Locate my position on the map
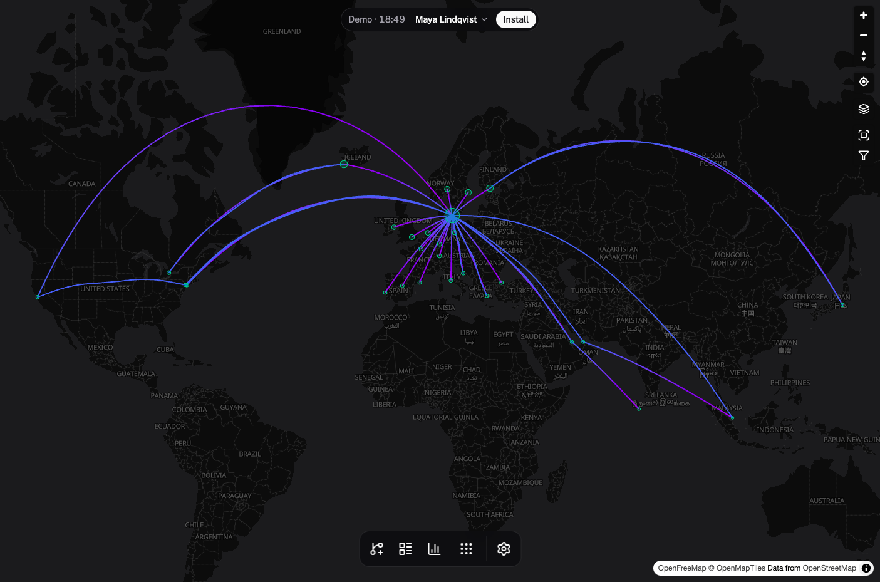This screenshot has width=880, height=582. pyautogui.click(x=864, y=82)
